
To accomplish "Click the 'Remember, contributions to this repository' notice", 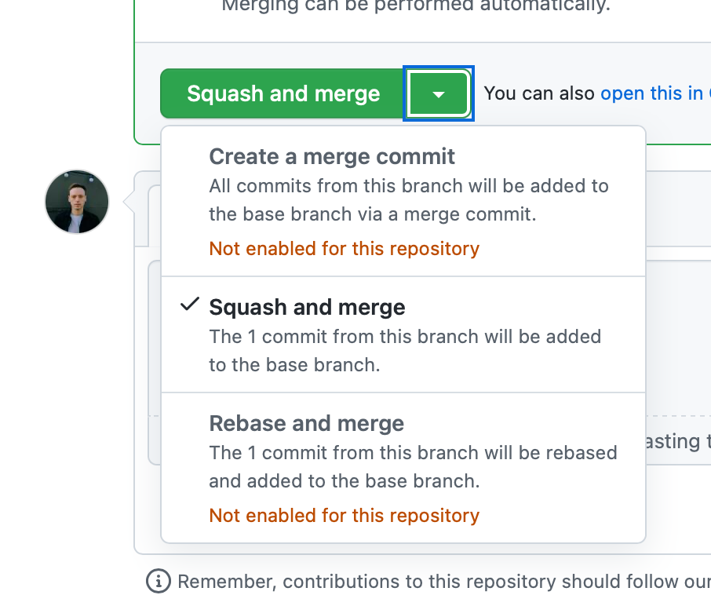I will pyautogui.click(x=444, y=582).
